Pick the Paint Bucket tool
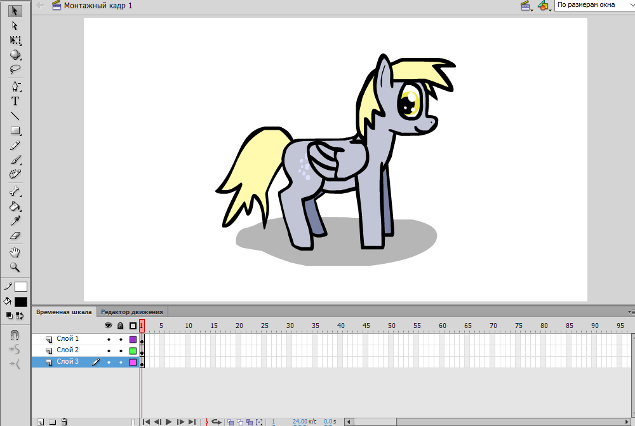Screen dimensions: 635x426 (15, 207)
